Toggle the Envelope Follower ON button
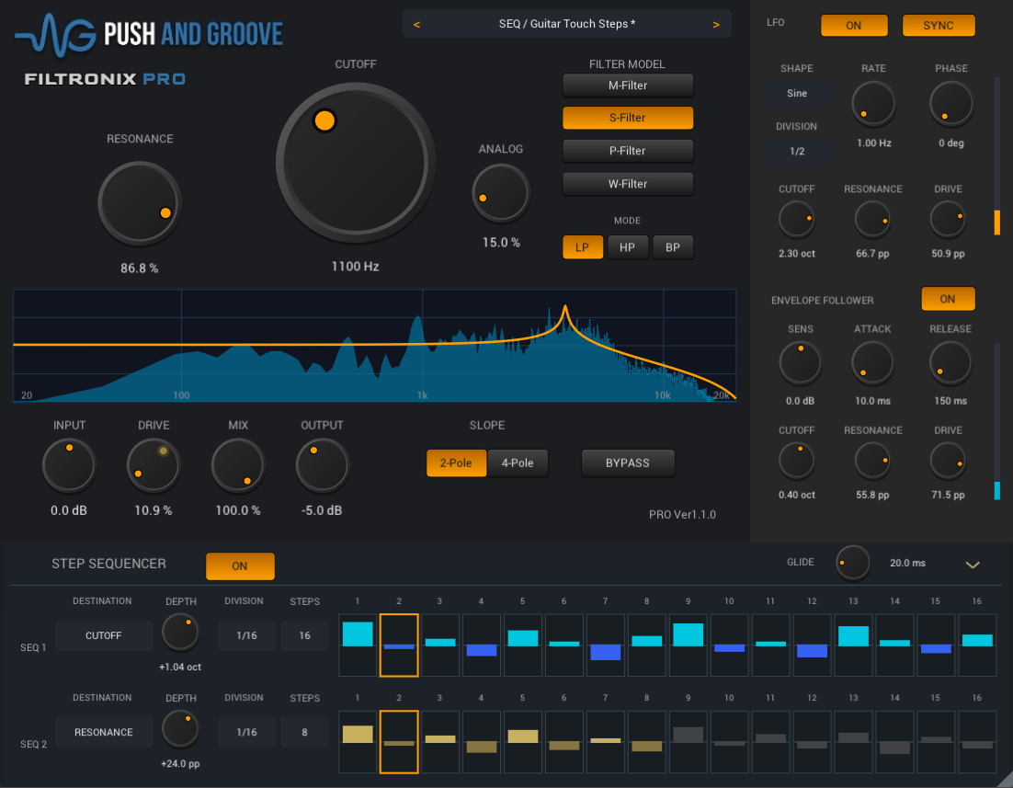1013x788 pixels. tap(948, 300)
